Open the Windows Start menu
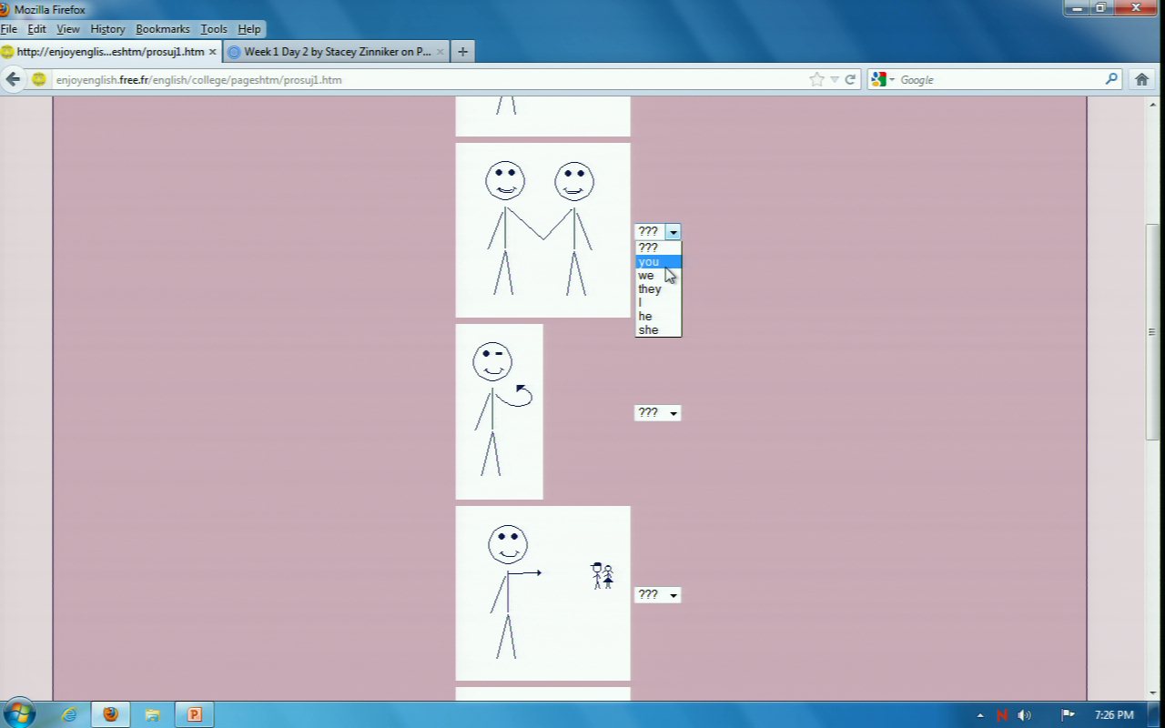1165x728 pixels. pos(19,713)
